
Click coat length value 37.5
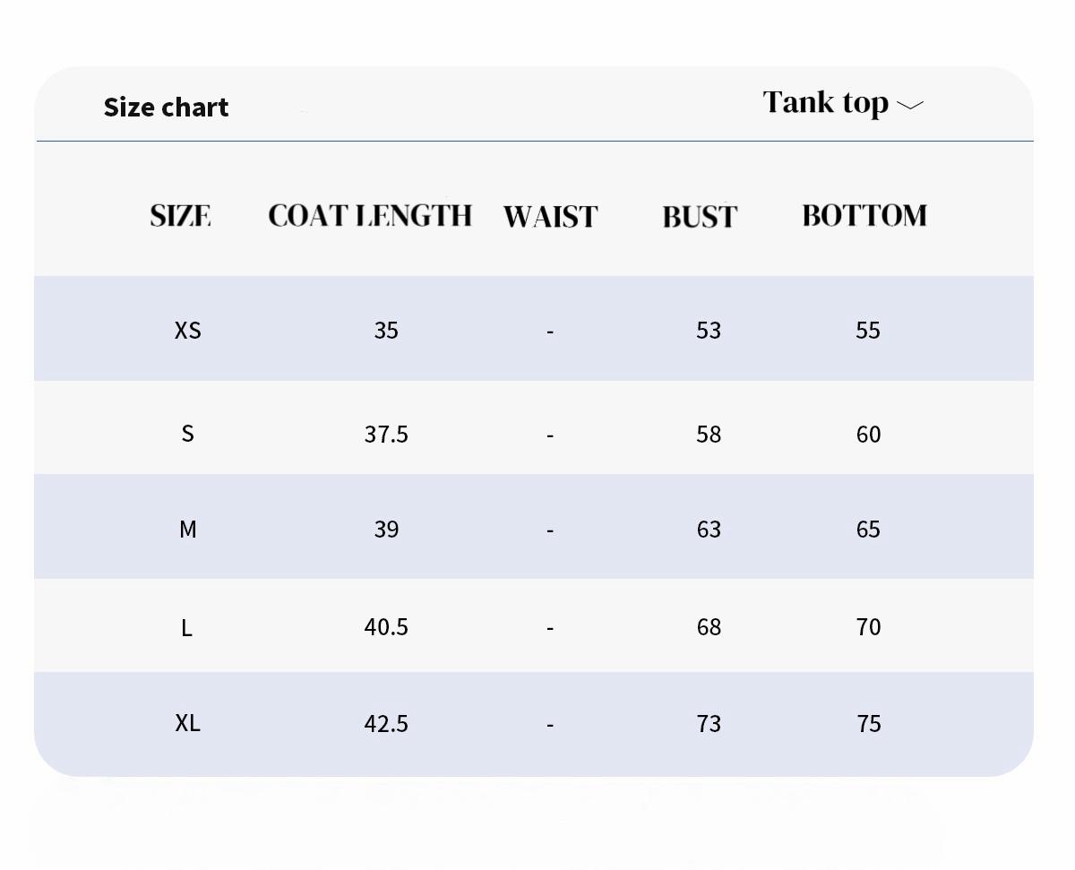(386, 434)
